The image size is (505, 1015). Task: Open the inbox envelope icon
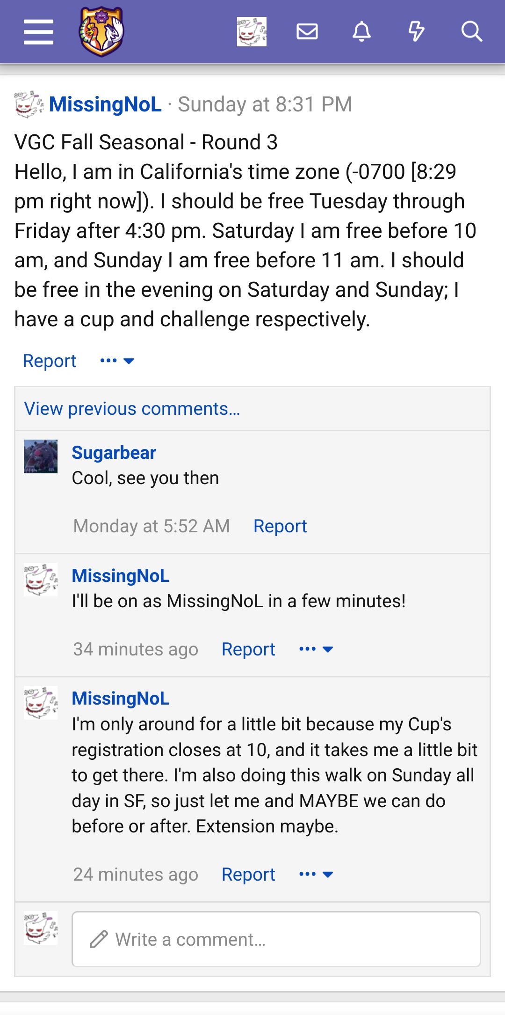[307, 31]
